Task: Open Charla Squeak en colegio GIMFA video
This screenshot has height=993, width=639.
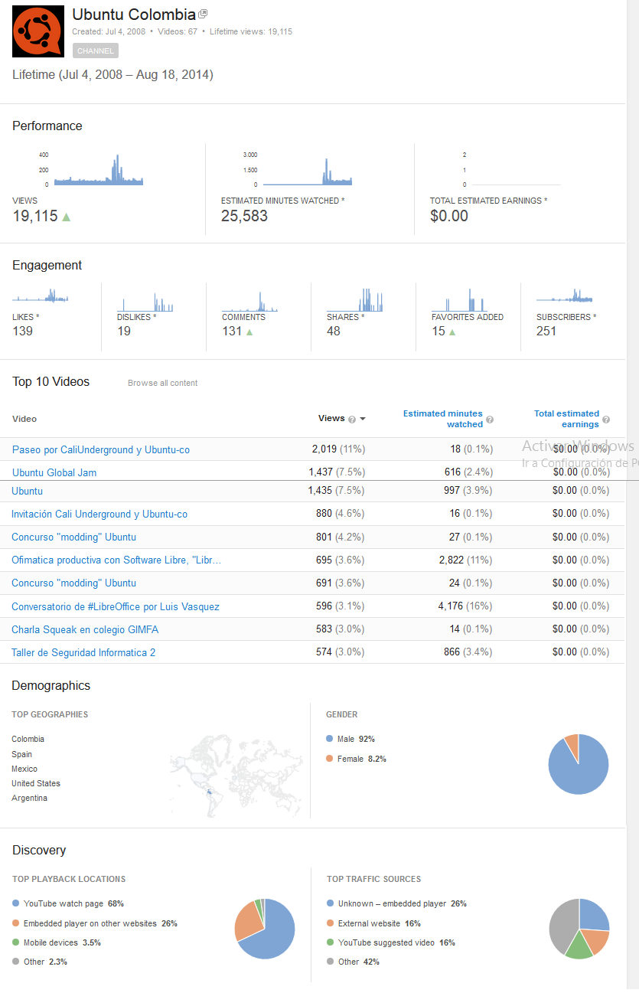Action: pos(85,629)
